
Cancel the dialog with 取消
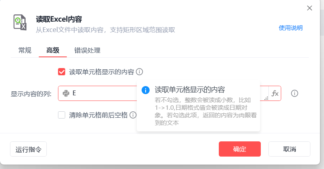coord(289,149)
